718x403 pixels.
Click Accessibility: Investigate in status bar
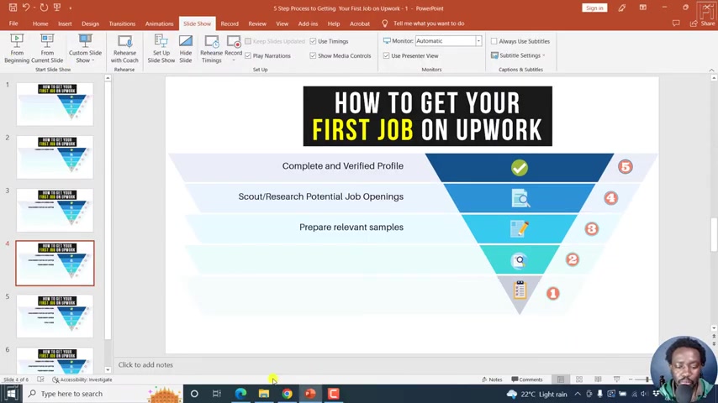(82, 379)
